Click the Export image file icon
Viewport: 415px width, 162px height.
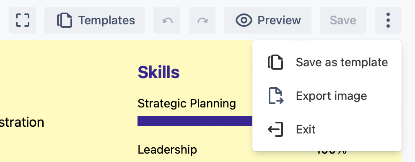pyautogui.click(x=276, y=96)
